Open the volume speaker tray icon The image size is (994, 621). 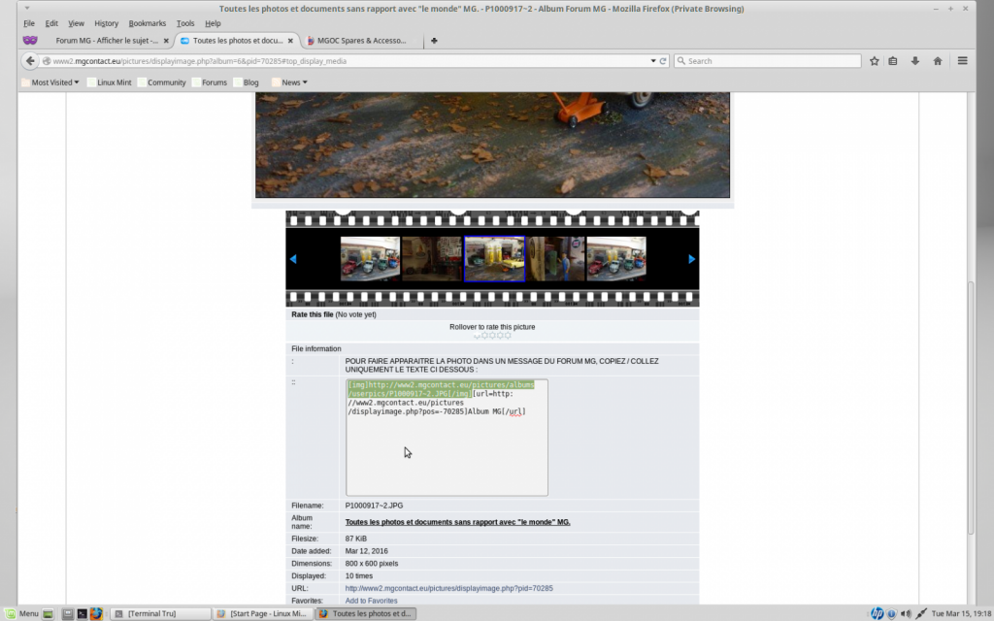[906, 613]
